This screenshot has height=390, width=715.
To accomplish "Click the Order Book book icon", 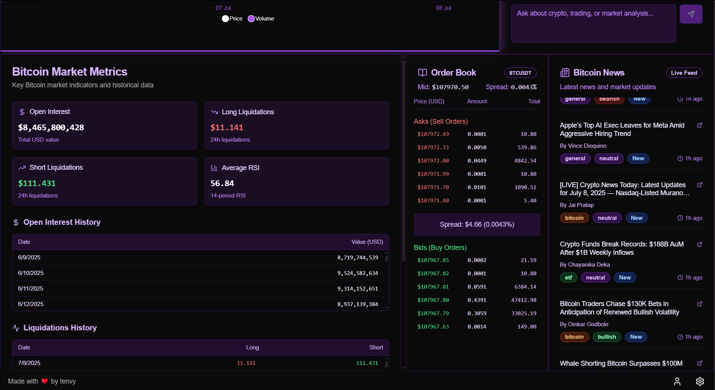I will click(x=422, y=73).
